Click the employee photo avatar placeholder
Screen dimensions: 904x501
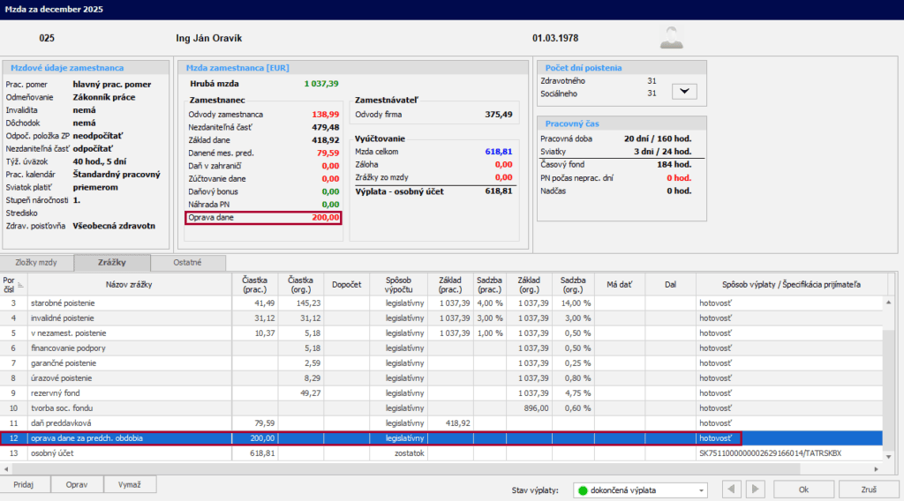(673, 37)
